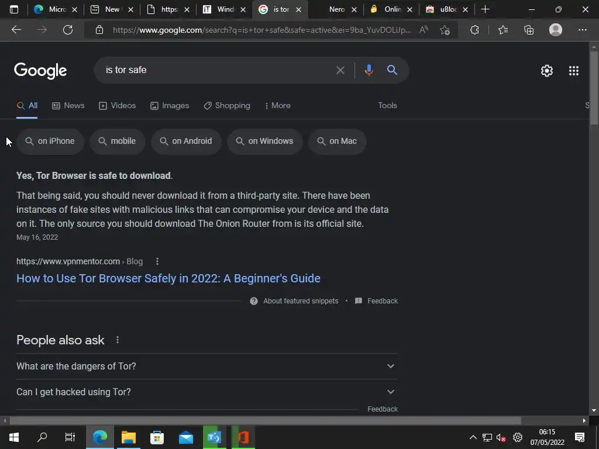This screenshot has height=449, width=599.
Task: Open browser profile avatar
Action: [x=556, y=30]
